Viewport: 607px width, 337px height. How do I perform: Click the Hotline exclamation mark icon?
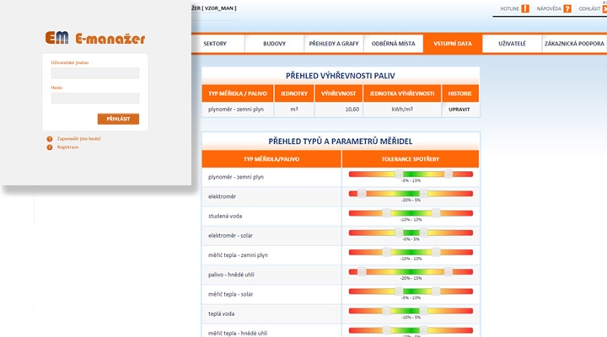point(525,8)
